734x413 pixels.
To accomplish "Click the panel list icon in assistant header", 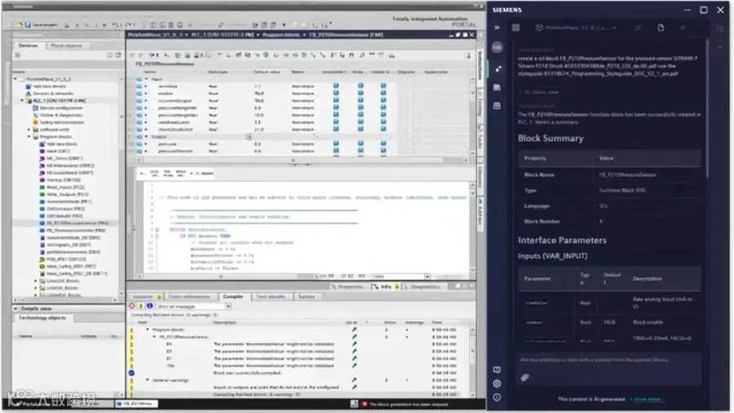I will point(516,28).
